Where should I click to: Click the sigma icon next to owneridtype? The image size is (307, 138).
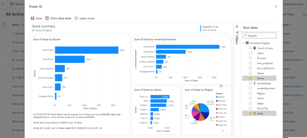[255, 83]
